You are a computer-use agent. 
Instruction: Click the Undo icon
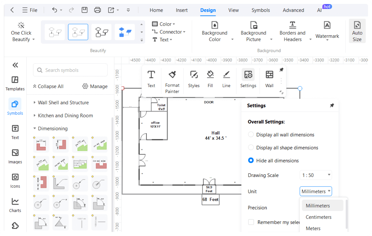tap(55, 10)
